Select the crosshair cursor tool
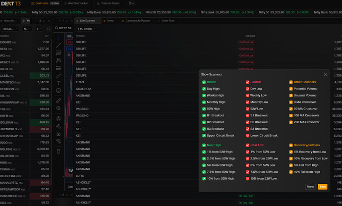This screenshot has width=342, height=206. (58, 38)
